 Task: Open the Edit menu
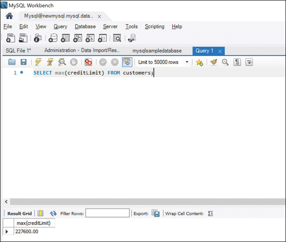(x=24, y=26)
